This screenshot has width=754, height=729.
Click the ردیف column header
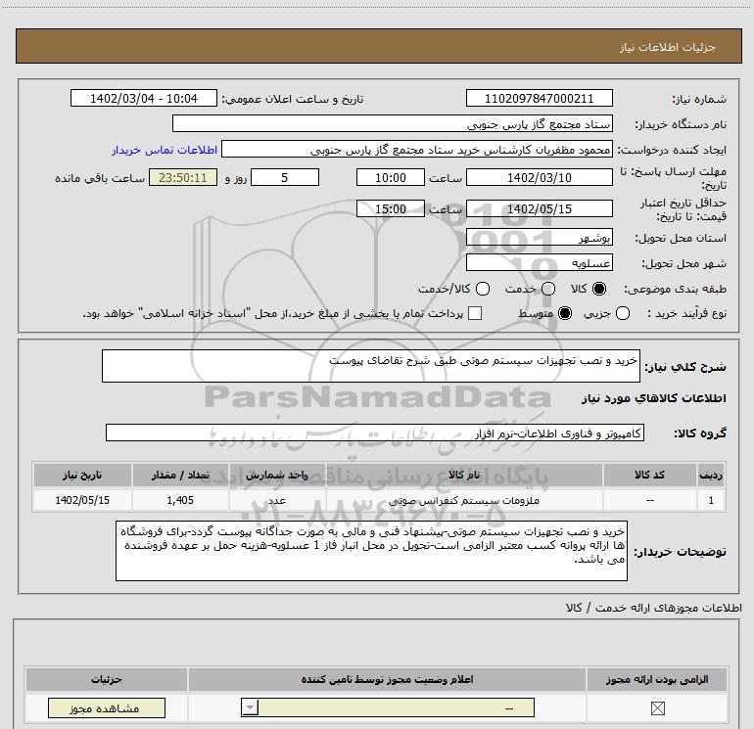[x=711, y=476]
